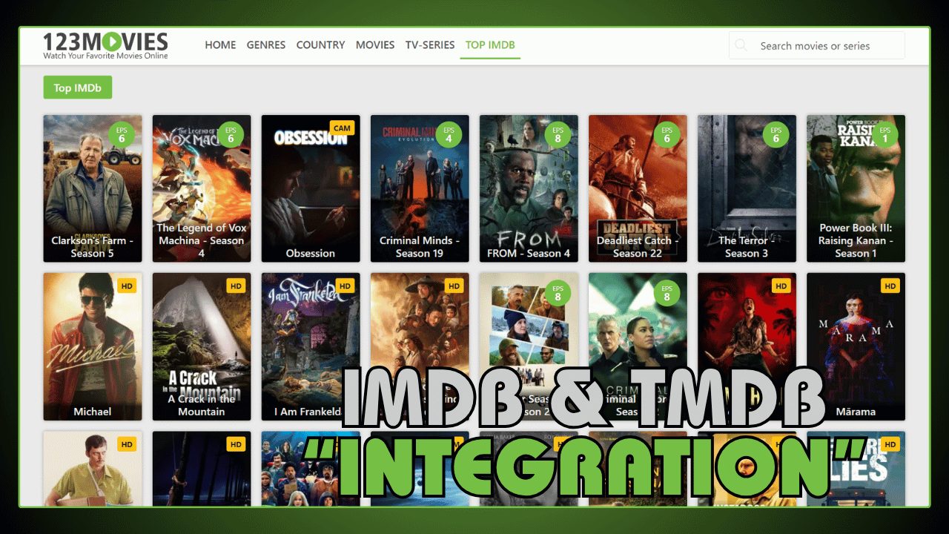Click 'Watch Your Favorite Movies Online' tagline
This screenshot has height=534, width=949.
[x=105, y=56]
